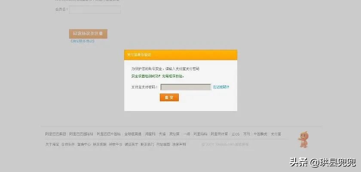Open the 合作伙伴 footer link
Image resolution: width=361 pixels, height=172 pixels.
68,145
